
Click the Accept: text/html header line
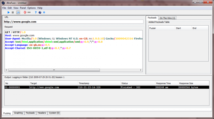coord(54,42)
